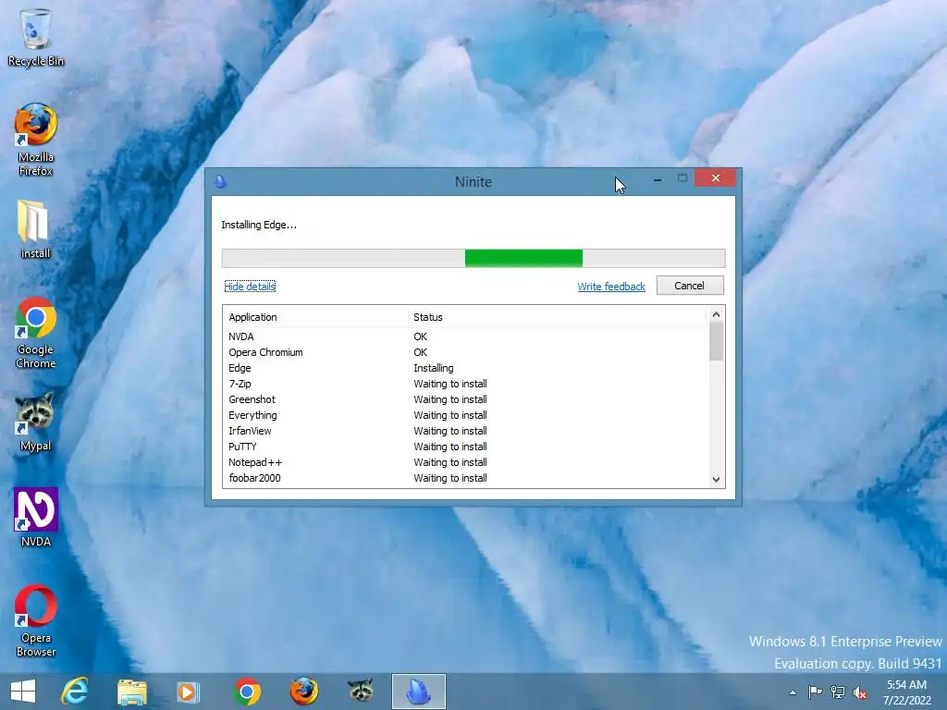Show hidden tray icons arrow

(793, 692)
